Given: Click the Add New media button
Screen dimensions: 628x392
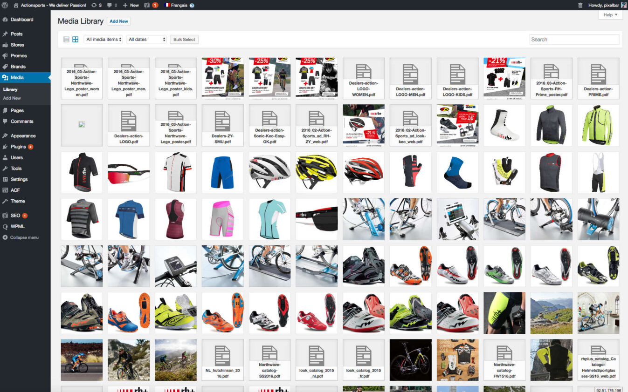Looking at the screenshot, I should click(x=119, y=21).
